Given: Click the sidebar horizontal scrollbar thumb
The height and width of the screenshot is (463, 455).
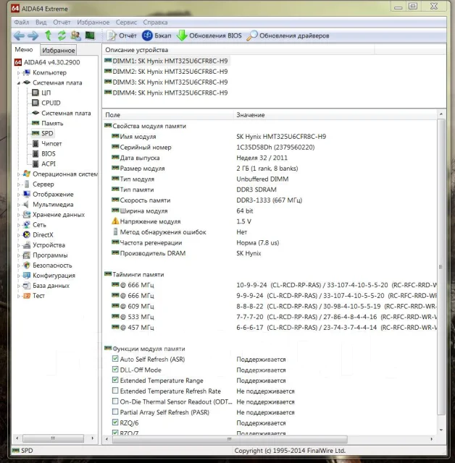Looking at the screenshot, I should point(53,438).
